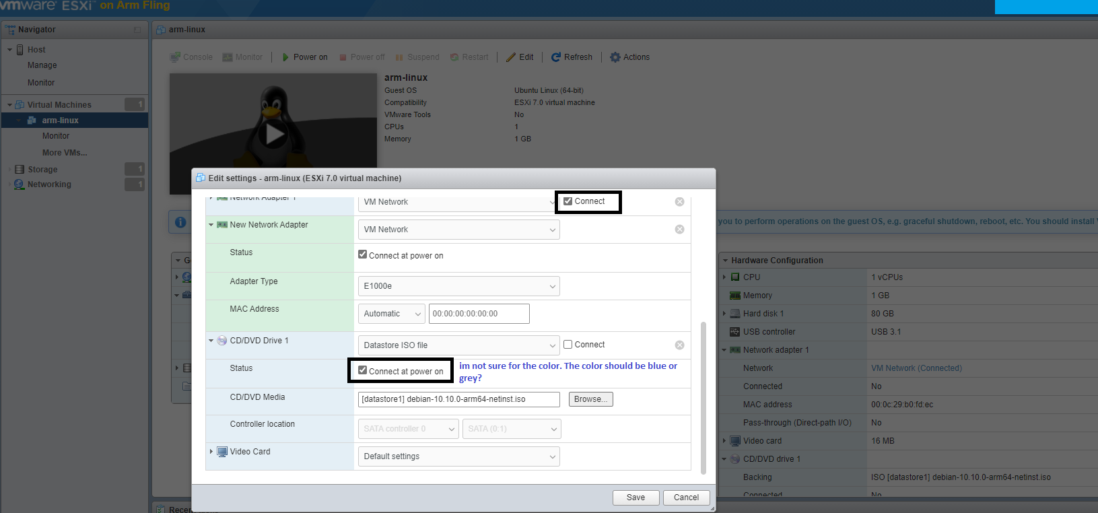
Task: Open More VMs... in Navigator
Action: point(65,153)
